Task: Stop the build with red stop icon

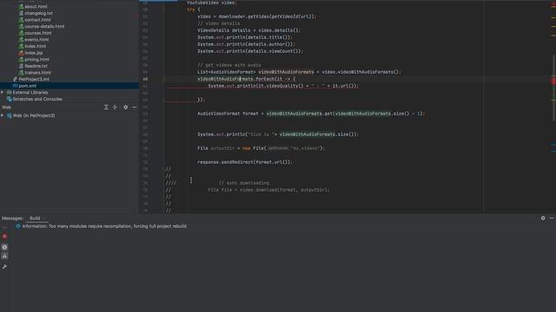Action: (x=4, y=237)
